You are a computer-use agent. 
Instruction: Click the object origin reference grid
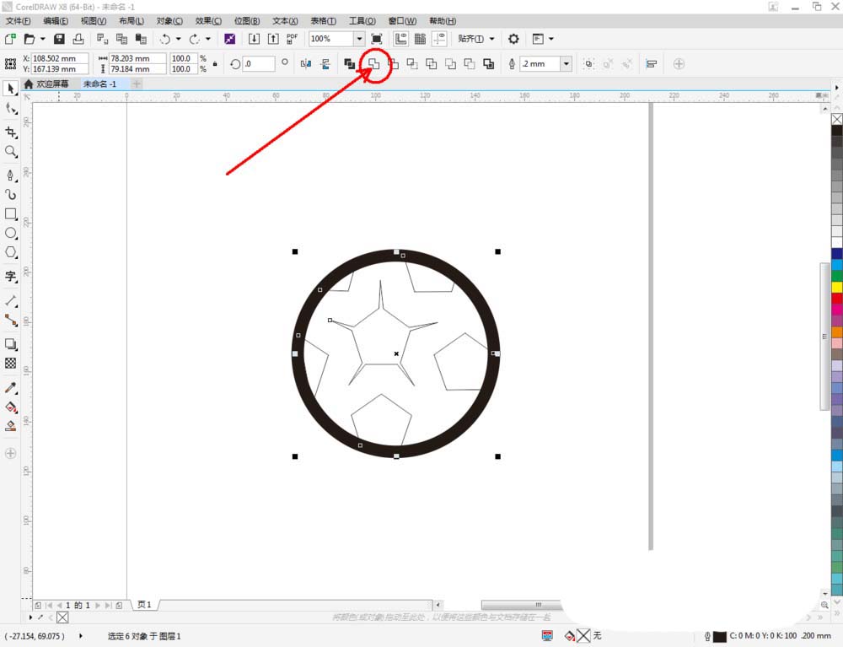[x=10, y=64]
